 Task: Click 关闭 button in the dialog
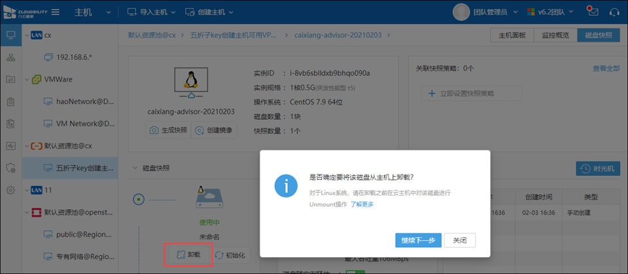(460, 240)
